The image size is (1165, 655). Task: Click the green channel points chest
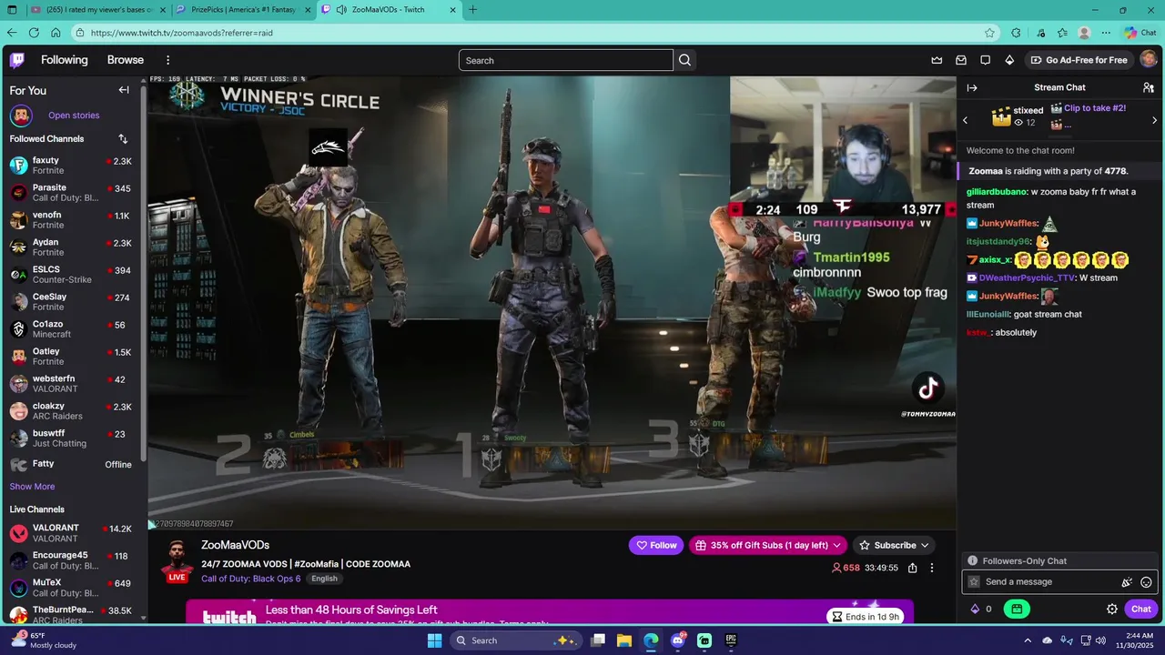[x=1017, y=610]
